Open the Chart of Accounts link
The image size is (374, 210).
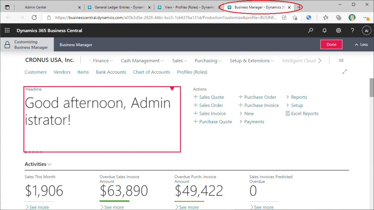151,72
